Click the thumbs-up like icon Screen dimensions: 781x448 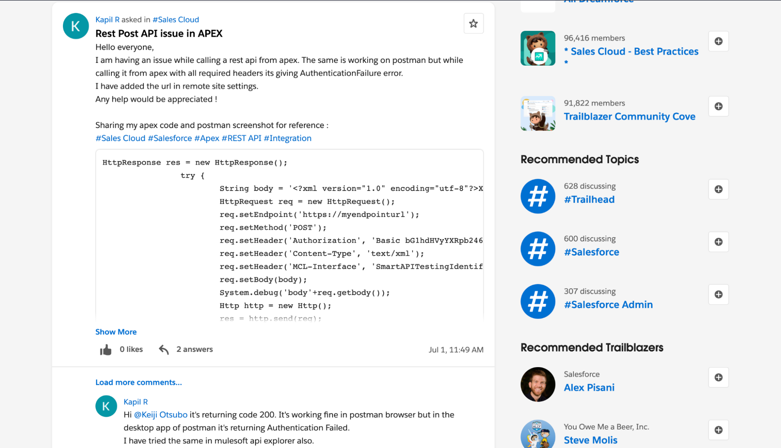(105, 350)
